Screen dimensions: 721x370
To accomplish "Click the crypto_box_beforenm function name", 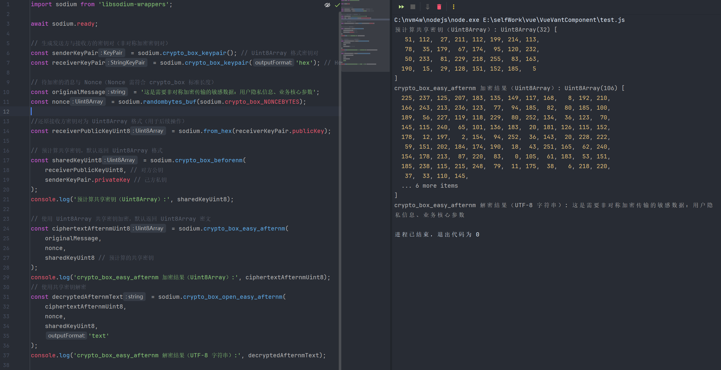I will click(209, 160).
